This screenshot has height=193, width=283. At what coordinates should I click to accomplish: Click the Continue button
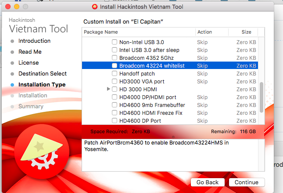tap(246, 182)
